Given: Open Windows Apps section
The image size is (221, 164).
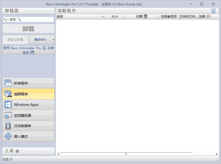Looking at the screenshot, I should (x=28, y=105).
